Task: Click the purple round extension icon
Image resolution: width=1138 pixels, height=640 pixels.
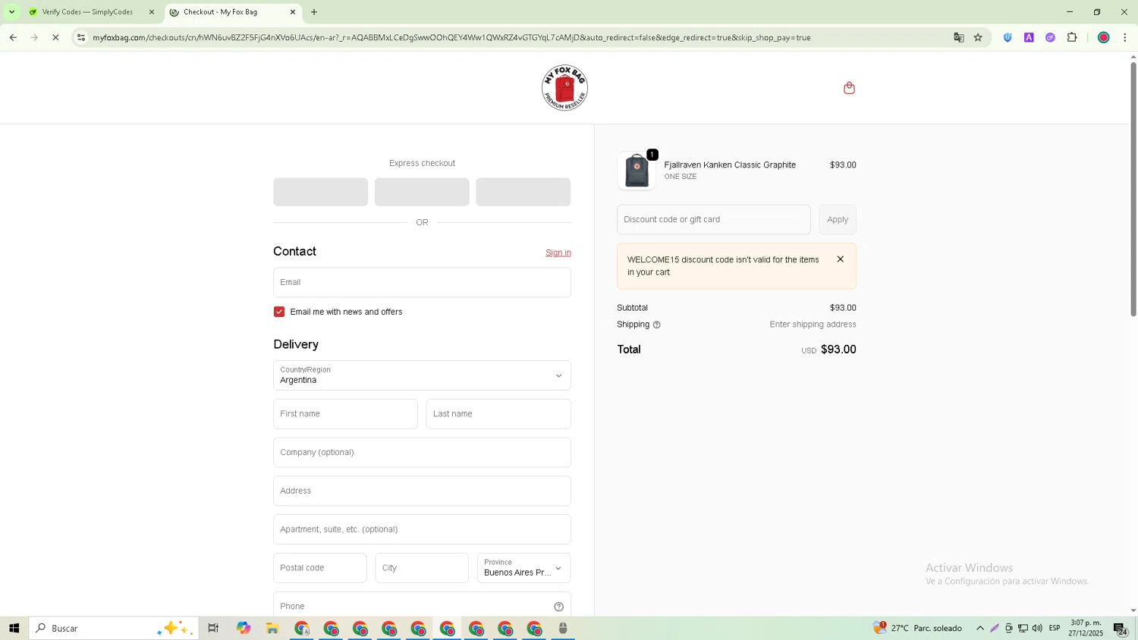Action: (x=1050, y=37)
